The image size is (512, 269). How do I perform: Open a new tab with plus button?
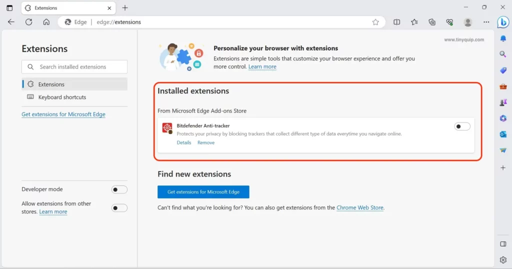pyautogui.click(x=125, y=8)
